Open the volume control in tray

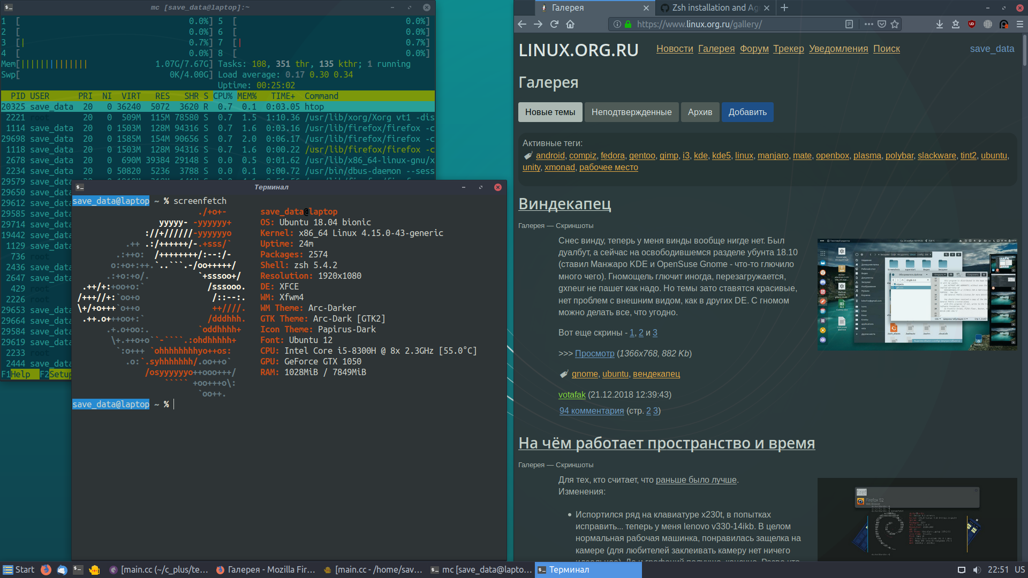(977, 570)
